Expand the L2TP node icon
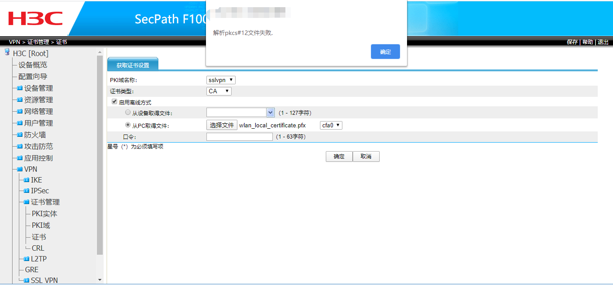This screenshot has width=613, height=287. pyautogui.click(x=26, y=259)
